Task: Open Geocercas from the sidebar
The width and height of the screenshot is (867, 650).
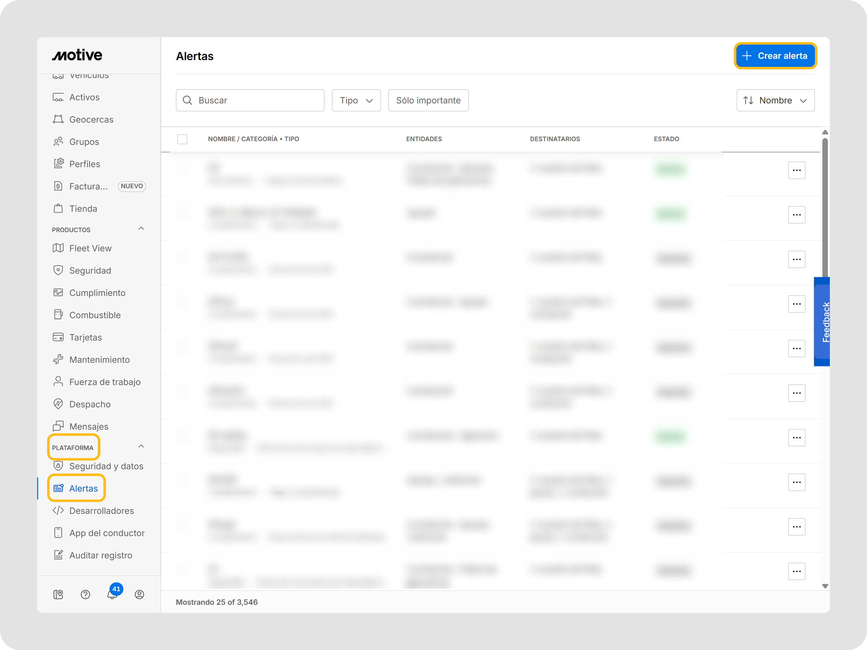Action: click(x=91, y=119)
